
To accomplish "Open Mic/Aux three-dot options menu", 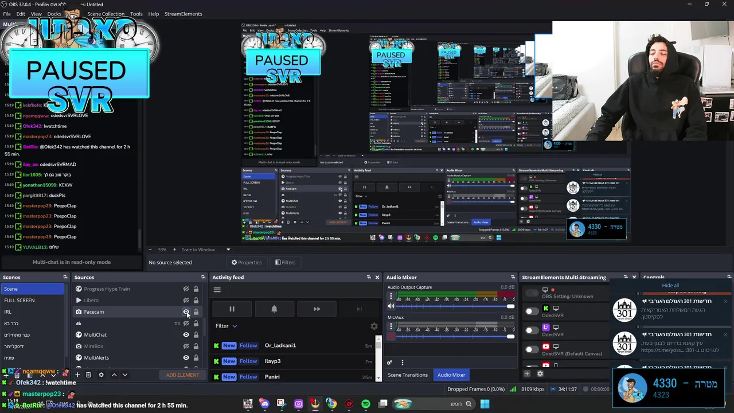I will tap(391, 326).
